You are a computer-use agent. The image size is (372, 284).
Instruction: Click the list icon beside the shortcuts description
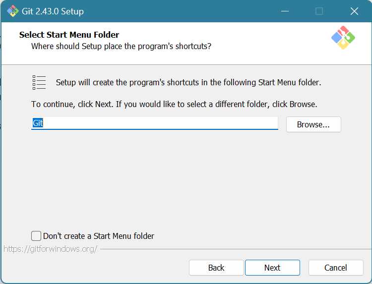tap(39, 82)
